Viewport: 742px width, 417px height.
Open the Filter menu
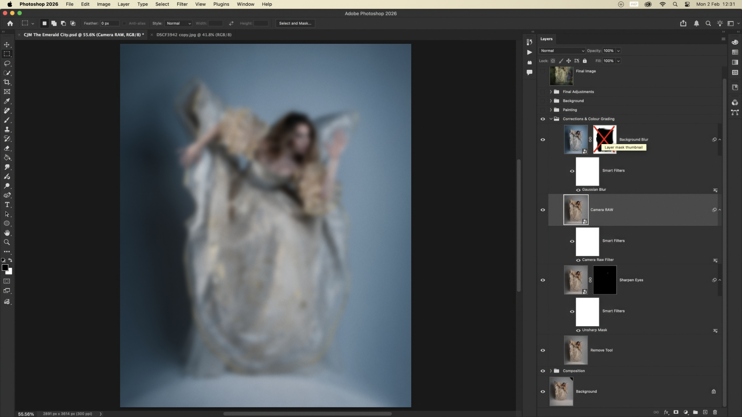click(x=182, y=4)
